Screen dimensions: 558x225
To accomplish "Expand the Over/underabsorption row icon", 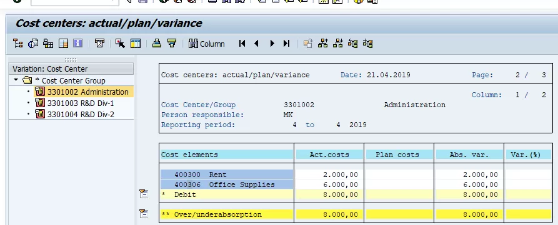I will point(144,214).
